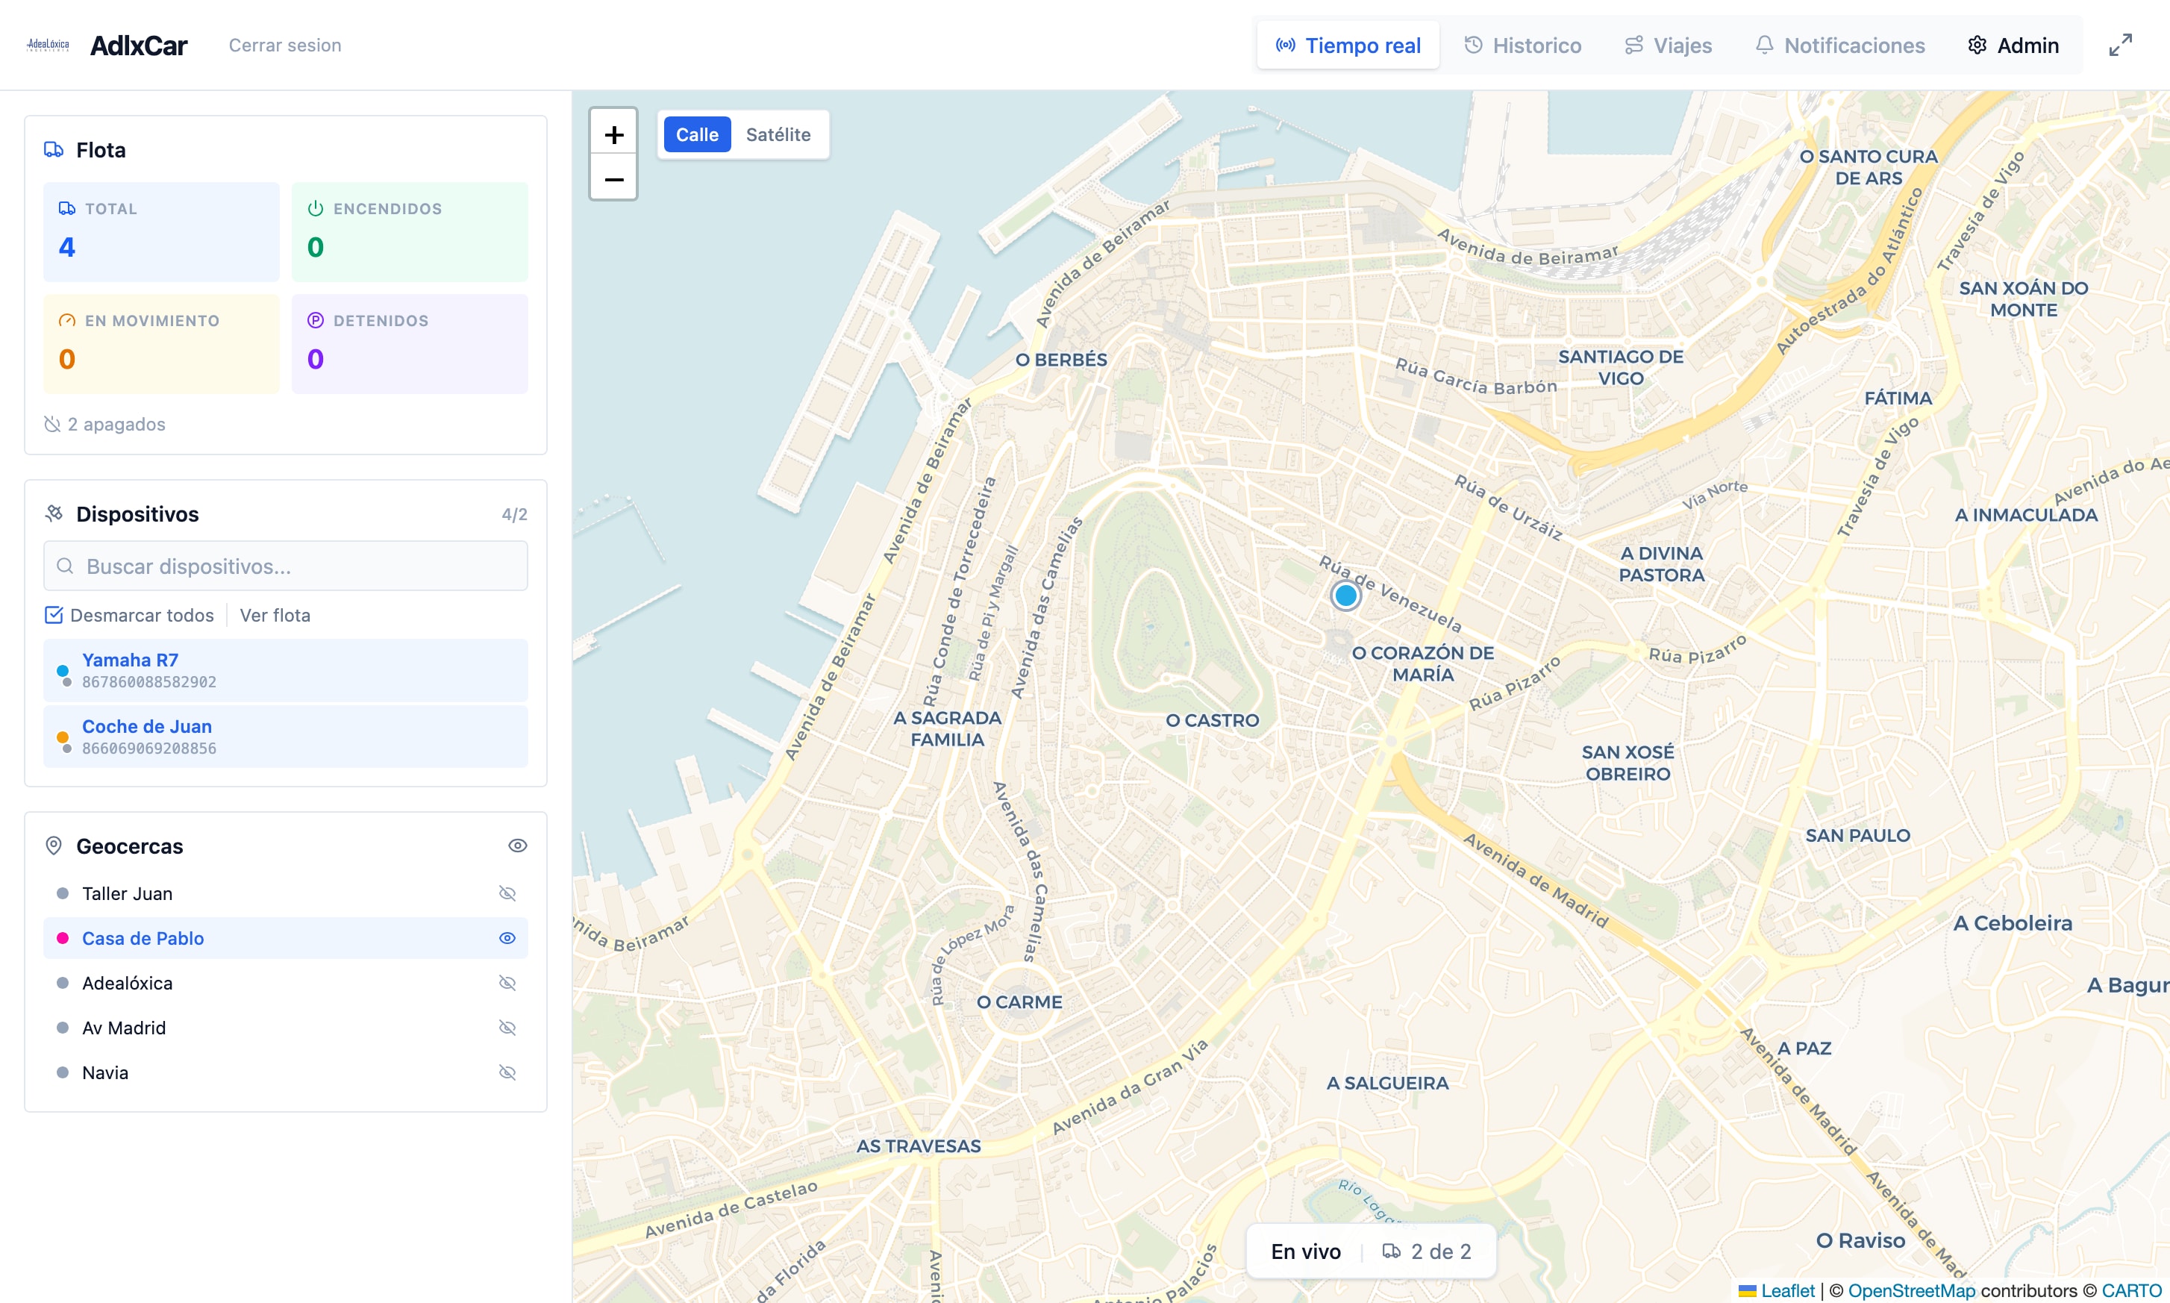
Task: Toggle the Desmarcar todos checkbox
Action: pyautogui.click(x=54, y=615)
